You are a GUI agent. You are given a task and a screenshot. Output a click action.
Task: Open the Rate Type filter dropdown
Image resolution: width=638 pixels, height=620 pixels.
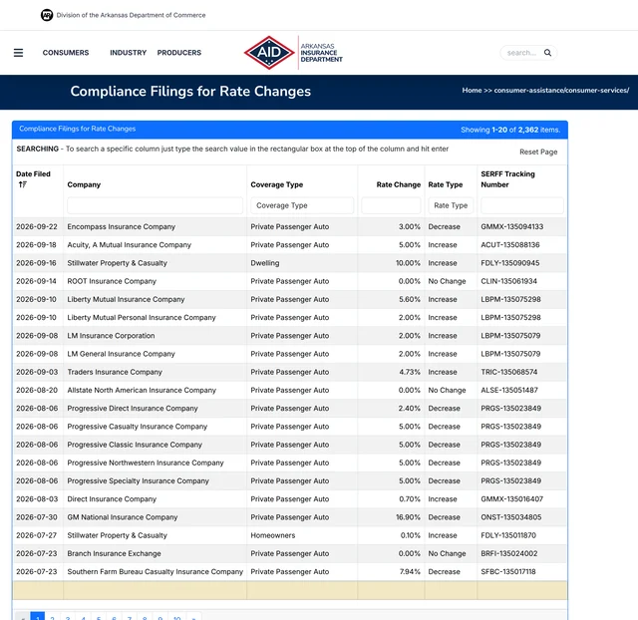click(x=451, y=205)
